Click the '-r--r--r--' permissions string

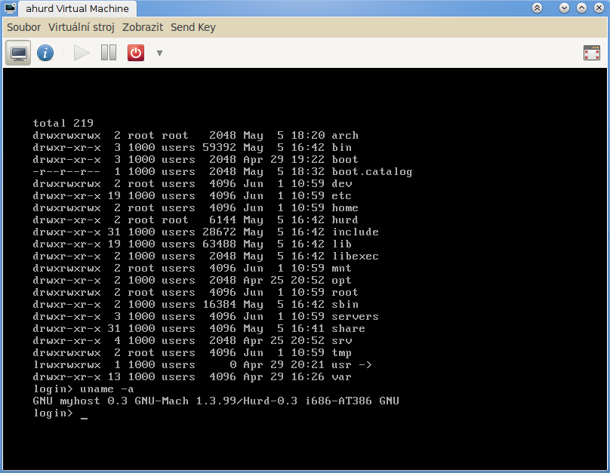(x=67, y=171)
